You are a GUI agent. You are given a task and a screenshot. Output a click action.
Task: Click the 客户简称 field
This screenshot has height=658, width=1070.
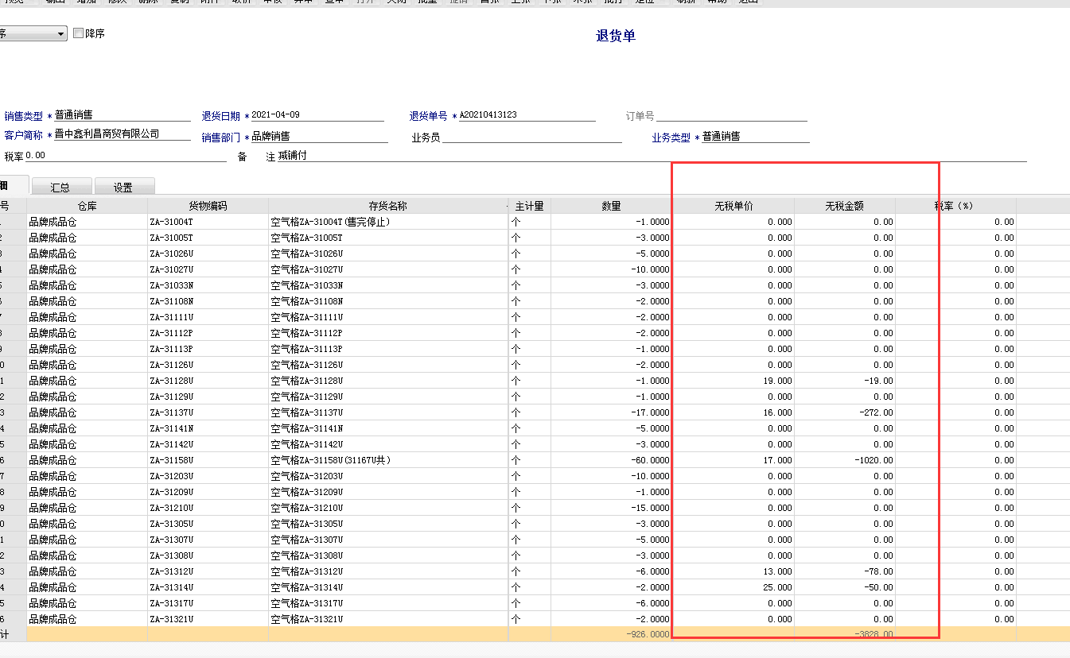pyautogui.click(x=123, y=134)
